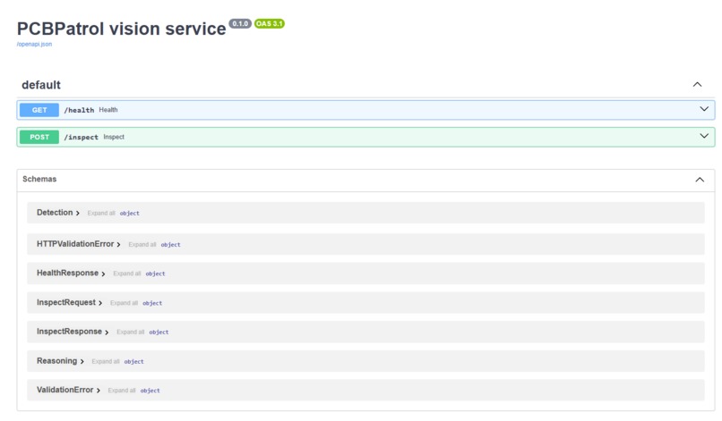Click the GET method badge
The width and height of the screenshot is (722, 421).
tap(39, 110)
